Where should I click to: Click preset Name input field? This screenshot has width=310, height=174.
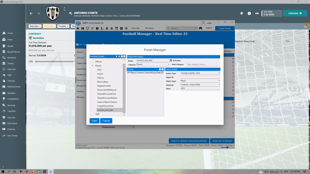point(153,61)
